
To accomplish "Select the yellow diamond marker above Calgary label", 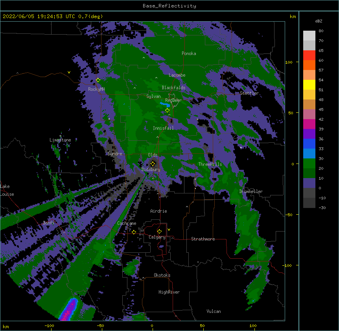I will 159,232.
